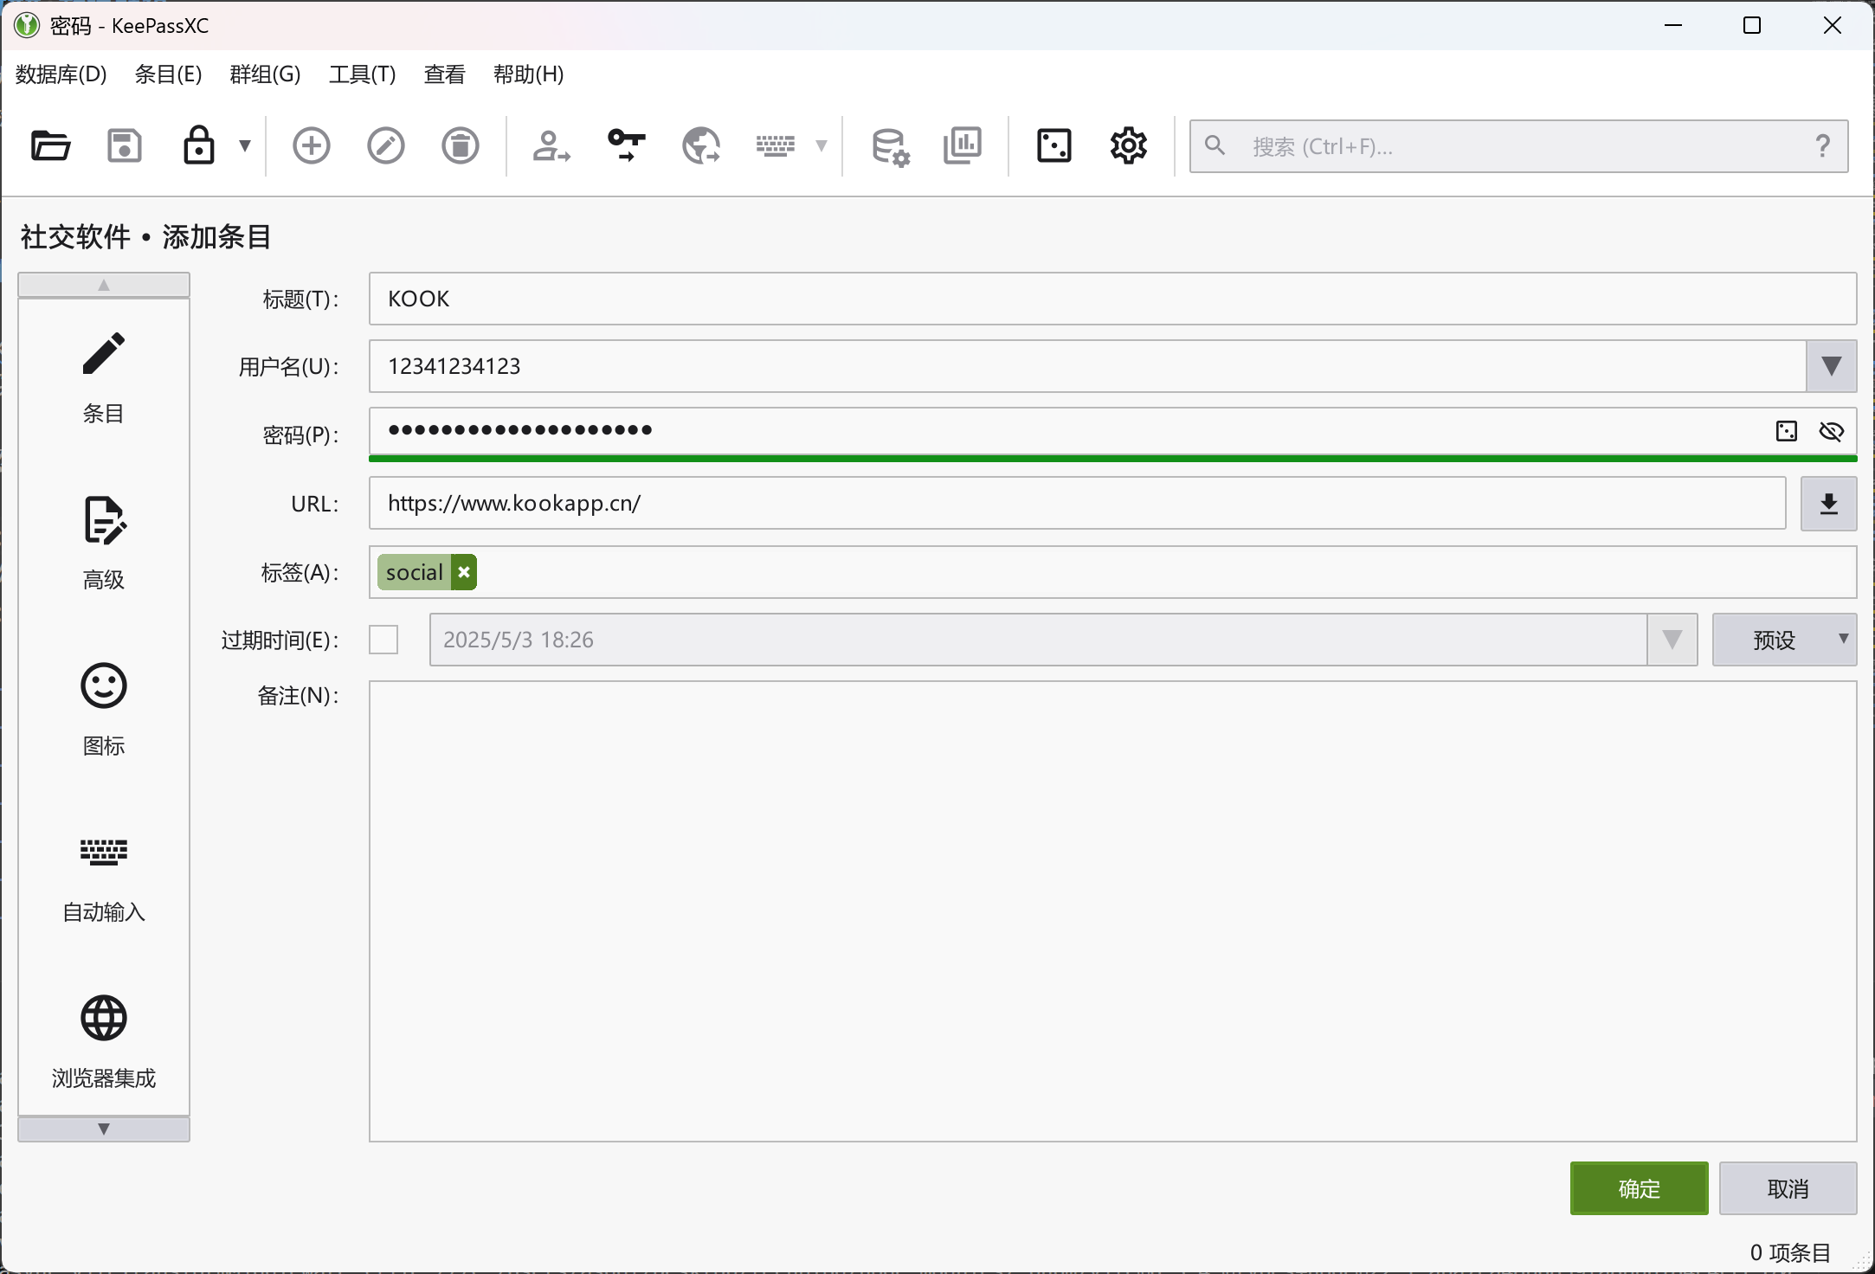Open the 查看 menu

point(445,74)
